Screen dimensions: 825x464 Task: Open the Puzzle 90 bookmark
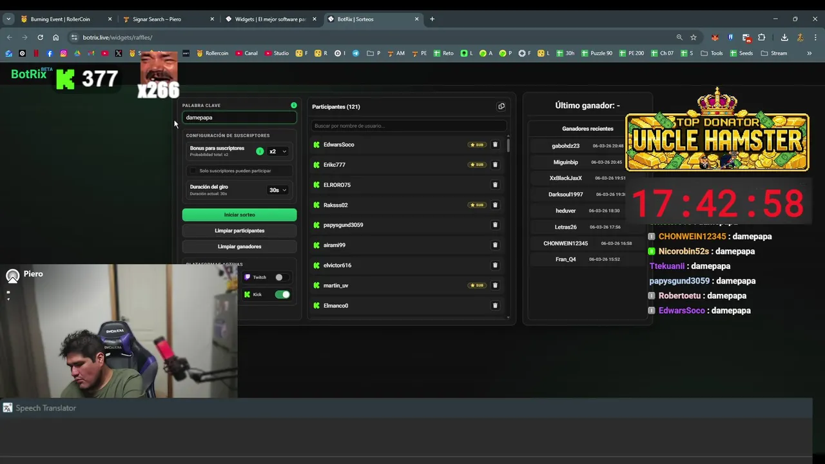(x=596, y=53)
